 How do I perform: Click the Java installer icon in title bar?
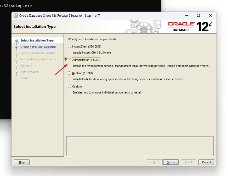(16, 16)
